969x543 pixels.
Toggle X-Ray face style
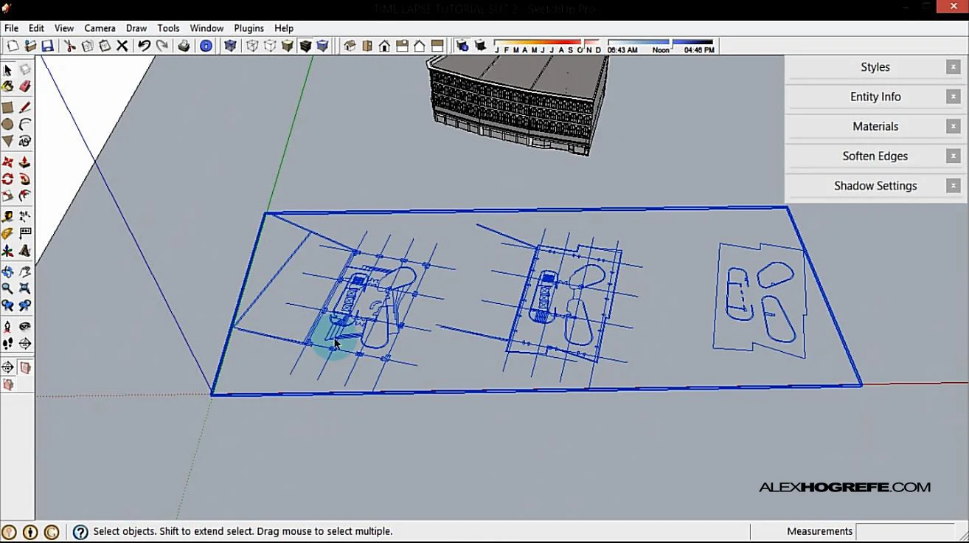(230, 46)
